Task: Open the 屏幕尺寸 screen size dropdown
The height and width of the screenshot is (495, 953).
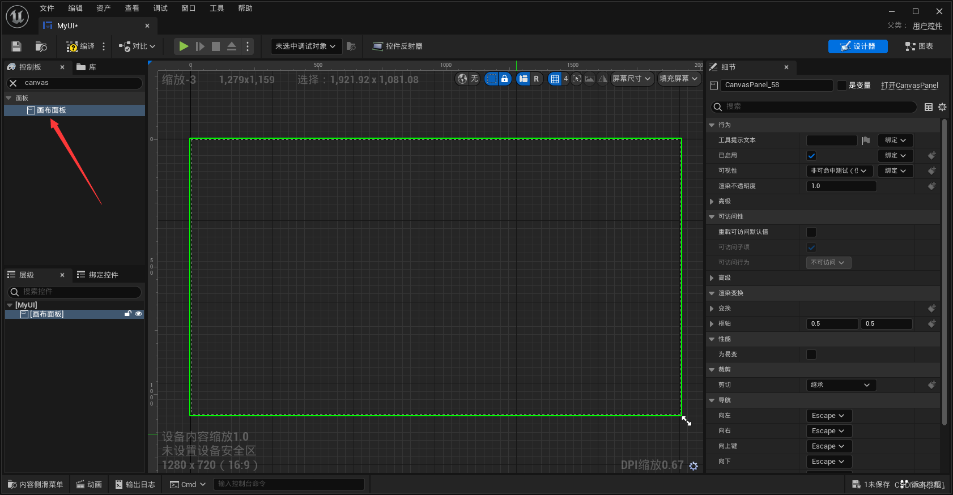Action: [632, 79]
